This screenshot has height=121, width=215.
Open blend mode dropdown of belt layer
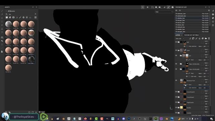(x=206, y=41)
